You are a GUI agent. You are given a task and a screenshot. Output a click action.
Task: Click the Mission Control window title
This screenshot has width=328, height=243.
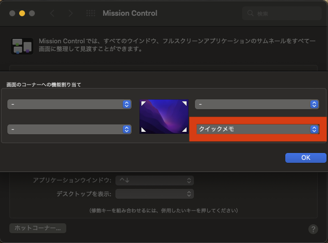(x=130, y=13)
